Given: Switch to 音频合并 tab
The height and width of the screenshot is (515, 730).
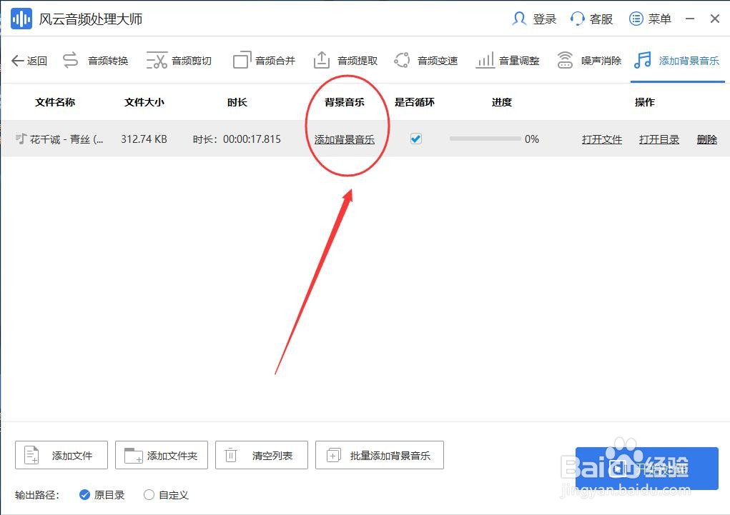Looking at the screenshot, I should tap(265, 61).
